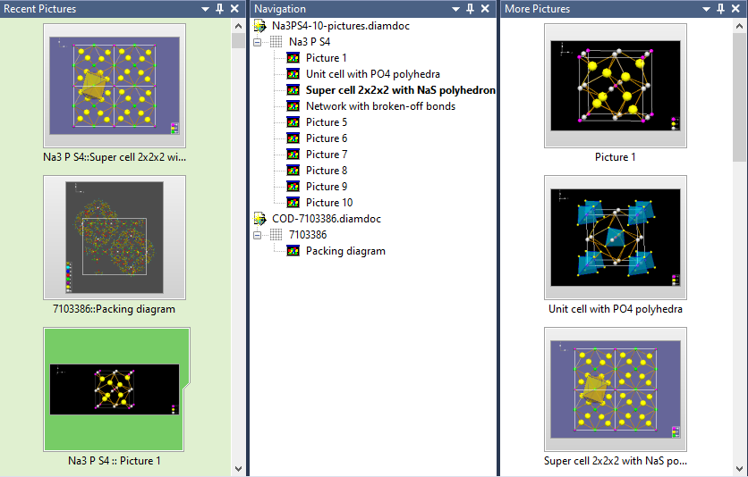748x477 pixels.
Task: Click the icon beside Packing diagram
Action: (293, 251)
